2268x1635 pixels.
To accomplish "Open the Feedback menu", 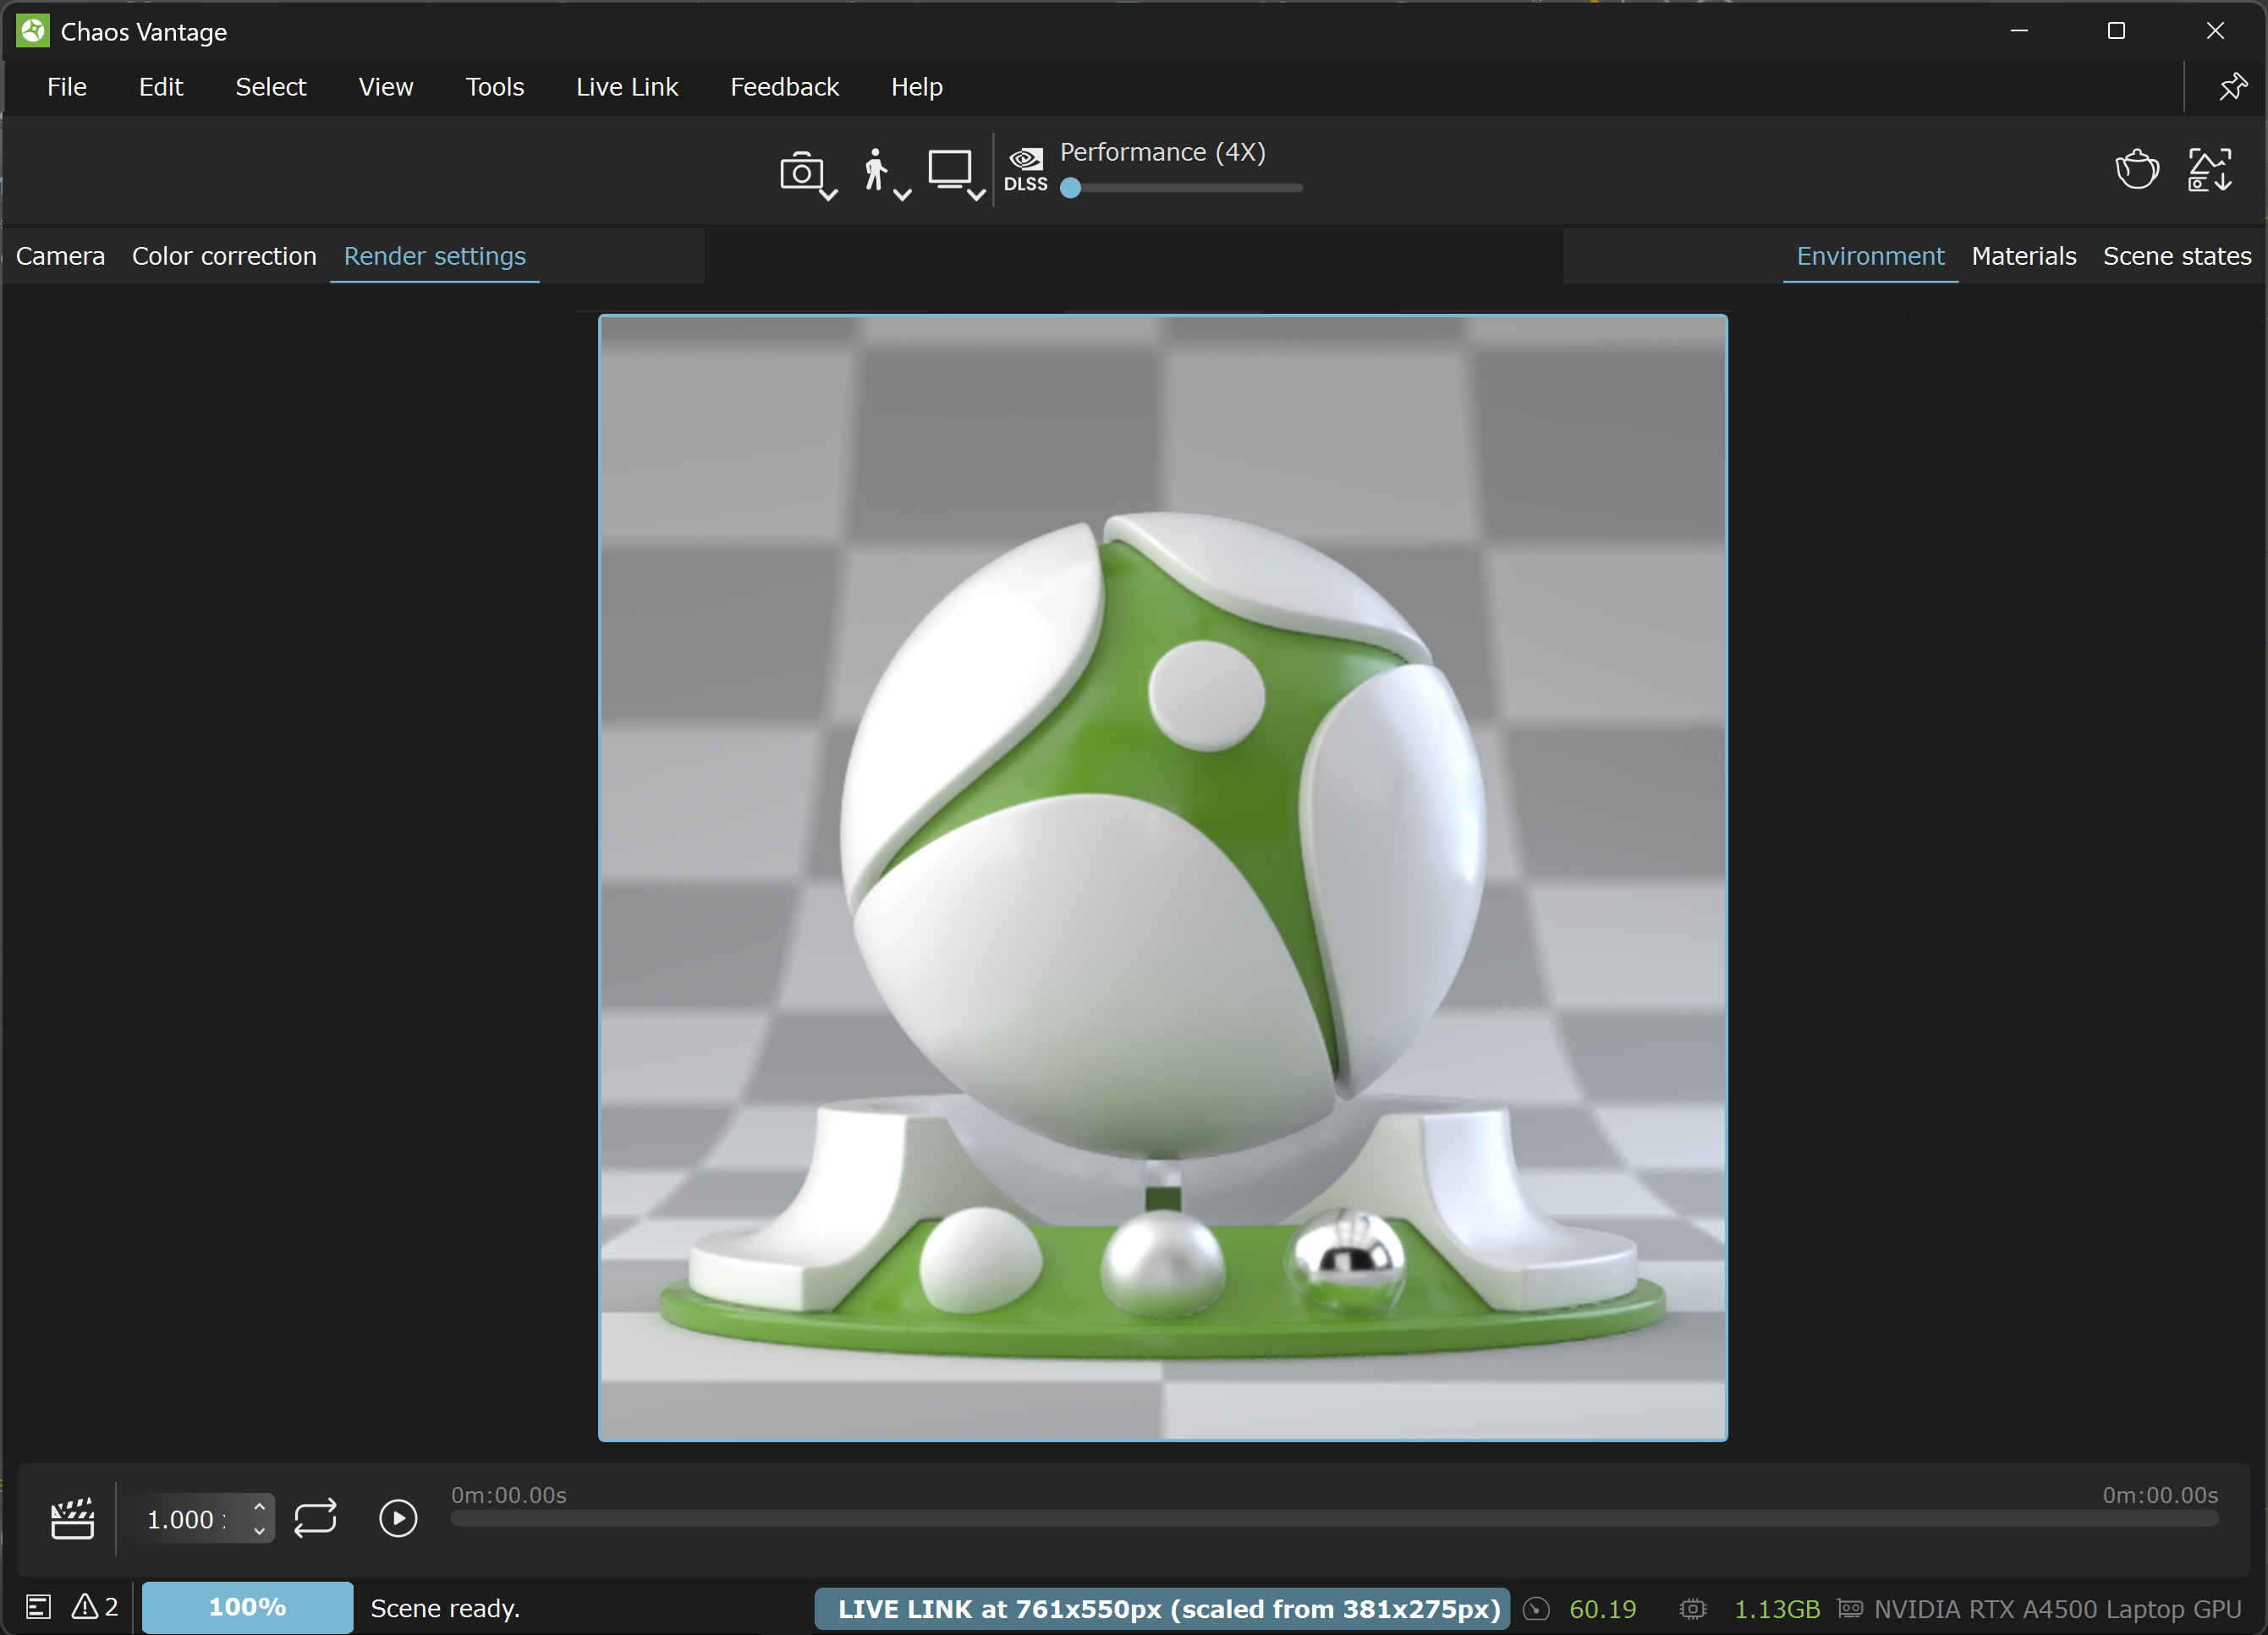I will [785, 87].
